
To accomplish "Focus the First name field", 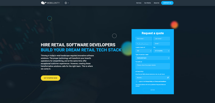I will point(144,39).
